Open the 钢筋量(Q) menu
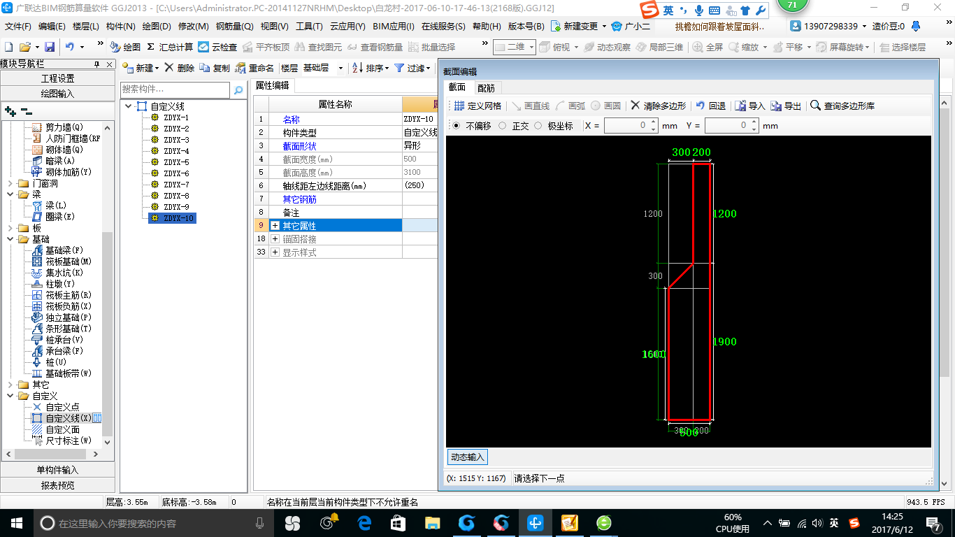Screen dimensions: 955x537 tap(234, 27)
